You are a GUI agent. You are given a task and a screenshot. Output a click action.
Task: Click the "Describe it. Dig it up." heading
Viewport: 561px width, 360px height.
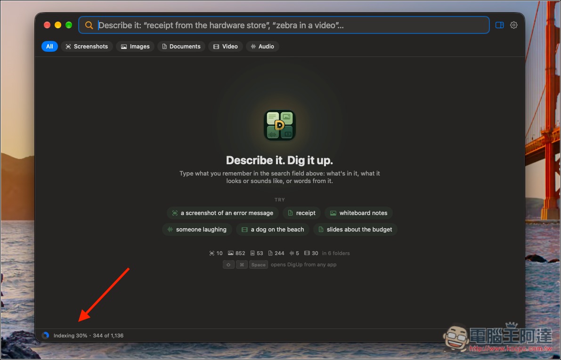[279, 160]
